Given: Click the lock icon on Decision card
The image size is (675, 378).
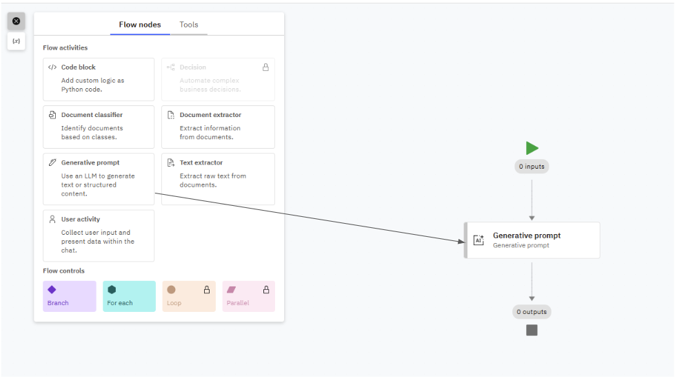Looking at the screenshot, I should 265,67.
